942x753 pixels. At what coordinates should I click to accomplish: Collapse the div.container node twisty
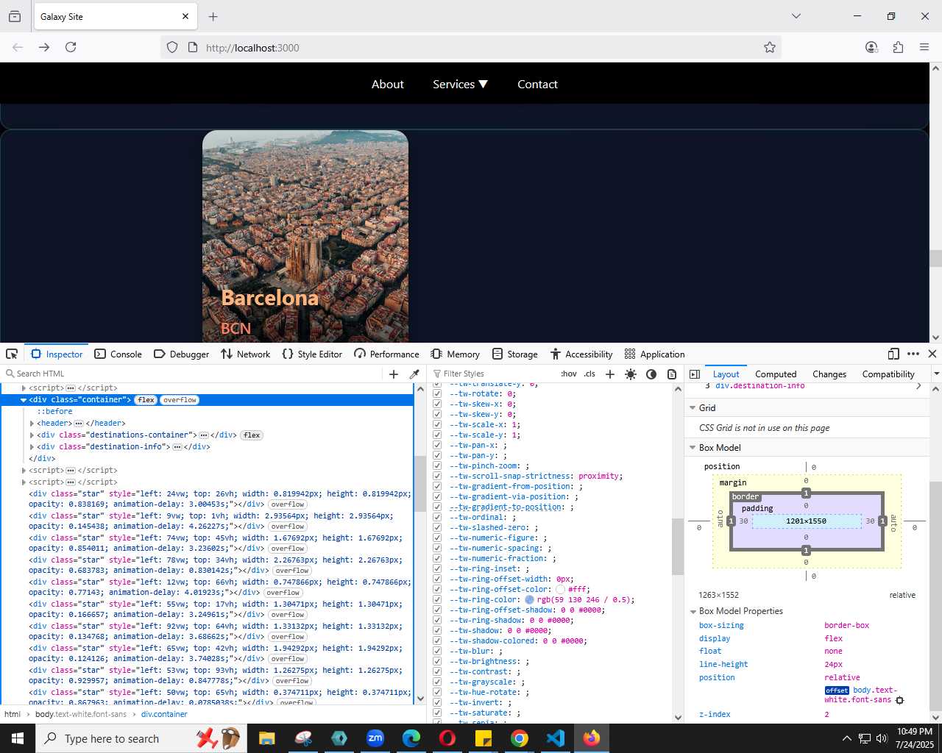pyautogui.click(x=24, y=400)
